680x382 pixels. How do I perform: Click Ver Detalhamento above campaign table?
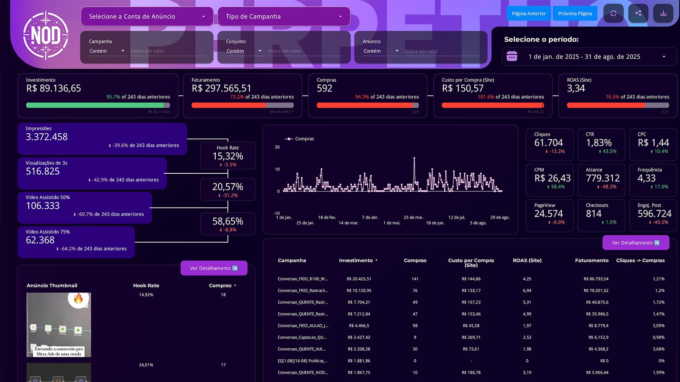pos(636,243)
